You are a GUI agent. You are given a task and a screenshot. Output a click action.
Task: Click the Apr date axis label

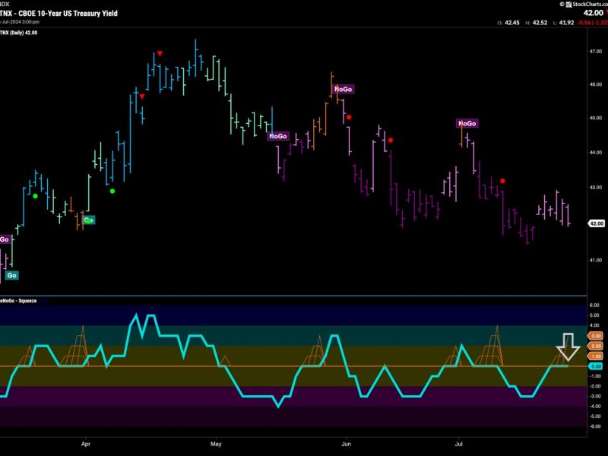pyautogui.click(x=86, y=444)
